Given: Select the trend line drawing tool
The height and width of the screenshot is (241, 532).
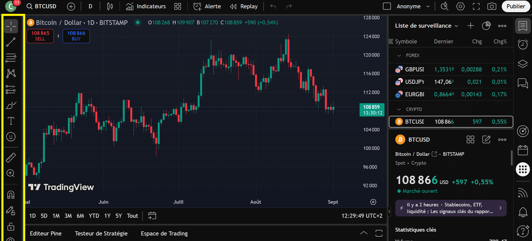Looking at the screenshot, I should 11,42.
